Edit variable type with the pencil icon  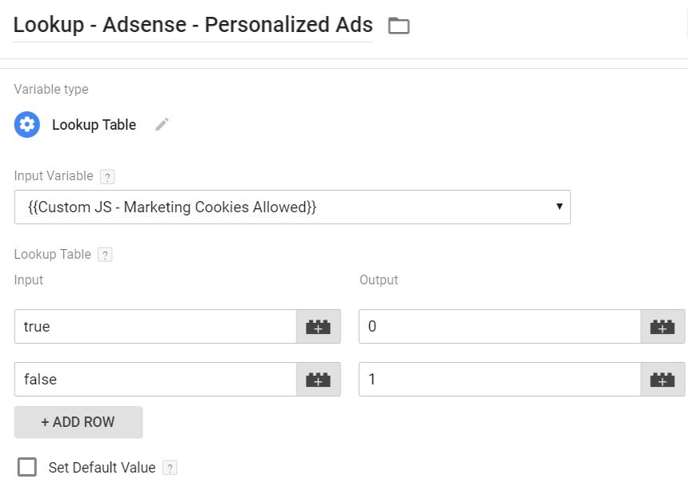163,124
